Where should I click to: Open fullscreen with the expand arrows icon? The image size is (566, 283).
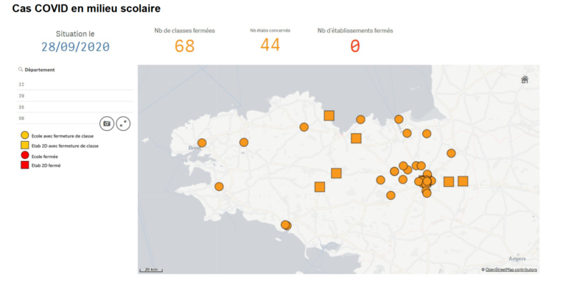tap(123, 123)
